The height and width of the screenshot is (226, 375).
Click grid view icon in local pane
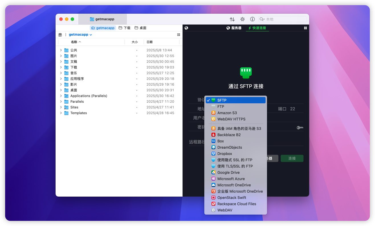click(x=179, y=35)
